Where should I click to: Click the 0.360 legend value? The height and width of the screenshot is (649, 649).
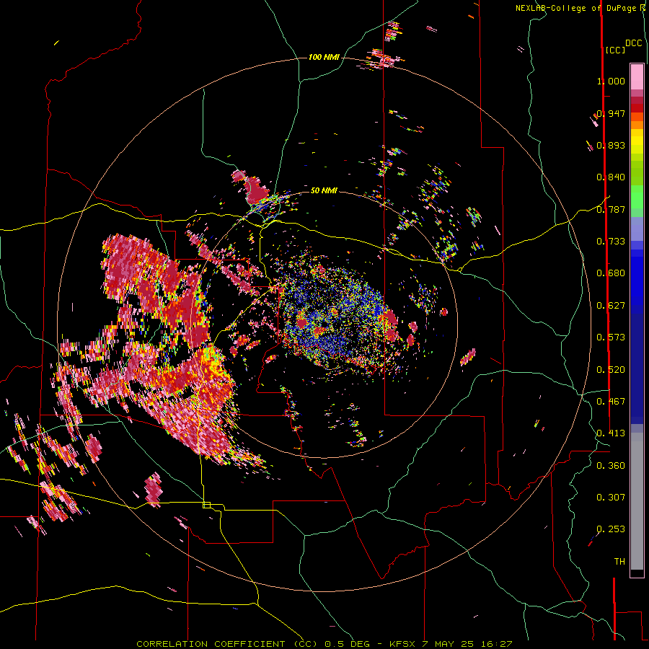coord(611,466)
